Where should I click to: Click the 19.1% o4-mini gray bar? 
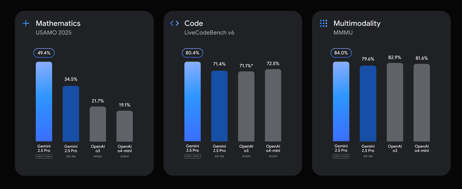[x=125, y=126]
